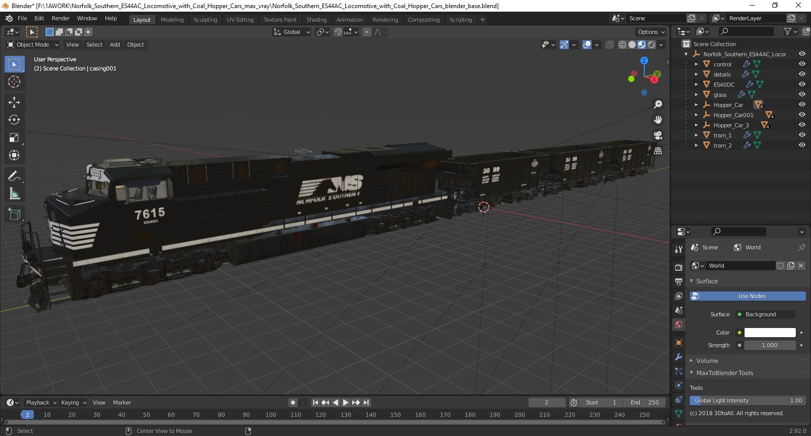
Task: Open Scene properties tab icon
Action: coord(679,310)
